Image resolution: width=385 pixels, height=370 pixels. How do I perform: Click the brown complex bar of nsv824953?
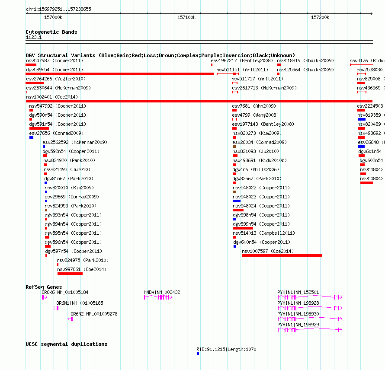tap(46, 210)
